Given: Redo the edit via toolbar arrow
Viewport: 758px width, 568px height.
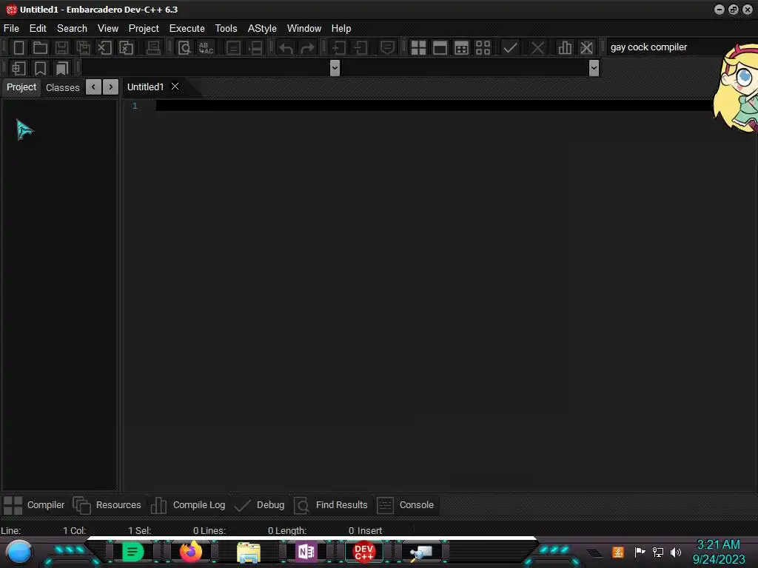Looking at the screenshot, I should point(307,47).
